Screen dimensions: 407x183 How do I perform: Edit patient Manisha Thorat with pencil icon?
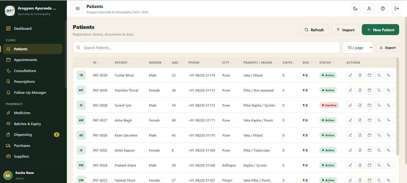point(351,90)
